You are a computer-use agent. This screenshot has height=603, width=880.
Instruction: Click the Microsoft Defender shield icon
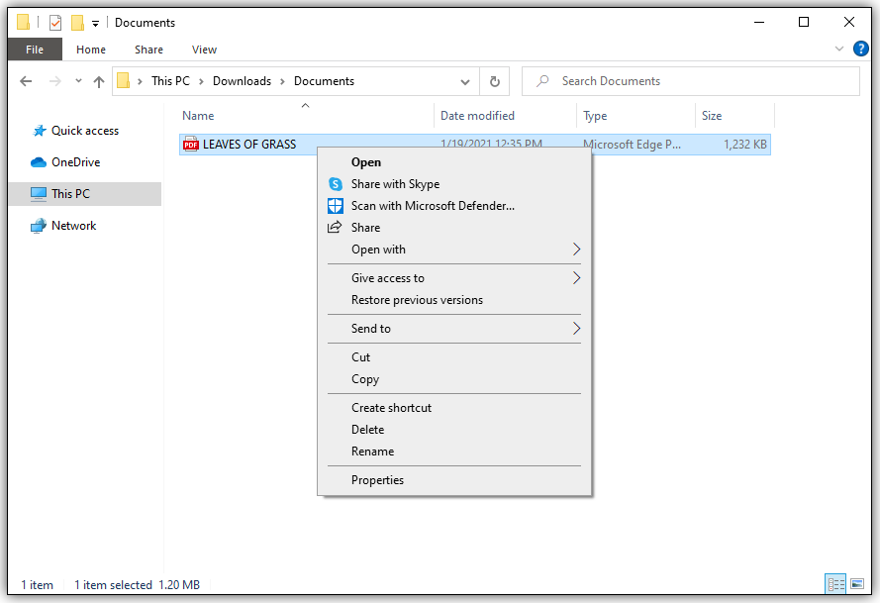335,206
